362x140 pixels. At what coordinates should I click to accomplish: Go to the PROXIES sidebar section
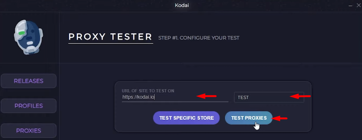[29, 130]
